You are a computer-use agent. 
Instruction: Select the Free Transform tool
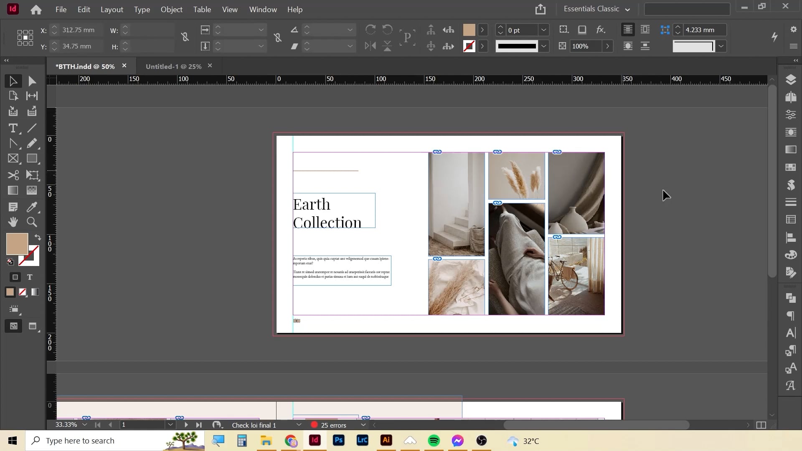(x=32, y=175)
